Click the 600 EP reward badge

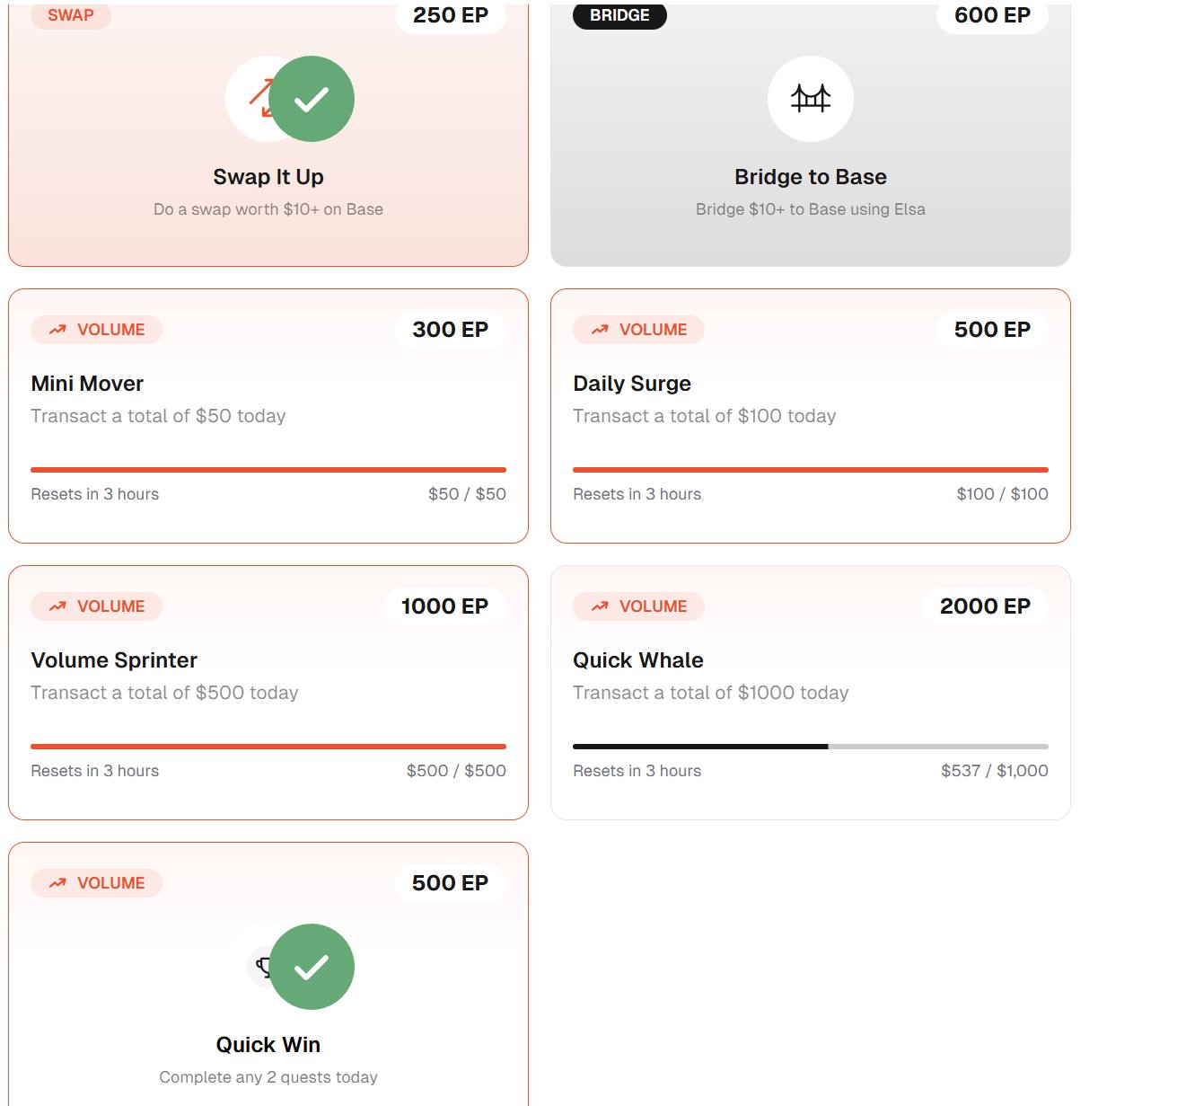click(x=992, y=15)
